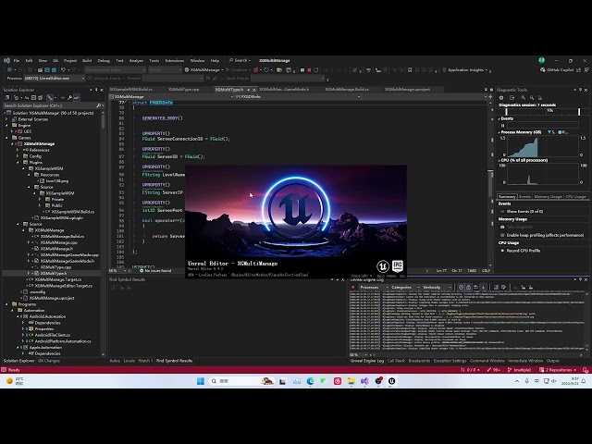The height and width of the screenshot is (444, 592).
Task: Open the CPU Usage tab in Diagnostic Tools
Action: [x=575, y=197]
